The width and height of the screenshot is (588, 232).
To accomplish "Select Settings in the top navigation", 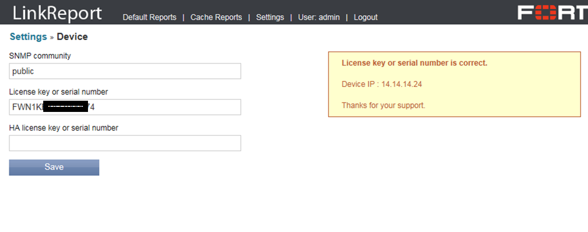I will coord(270,17).
